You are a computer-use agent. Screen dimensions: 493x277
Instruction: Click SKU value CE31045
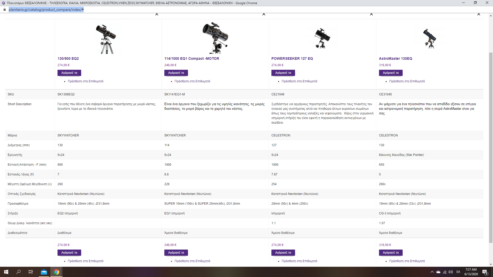point(385,94)
